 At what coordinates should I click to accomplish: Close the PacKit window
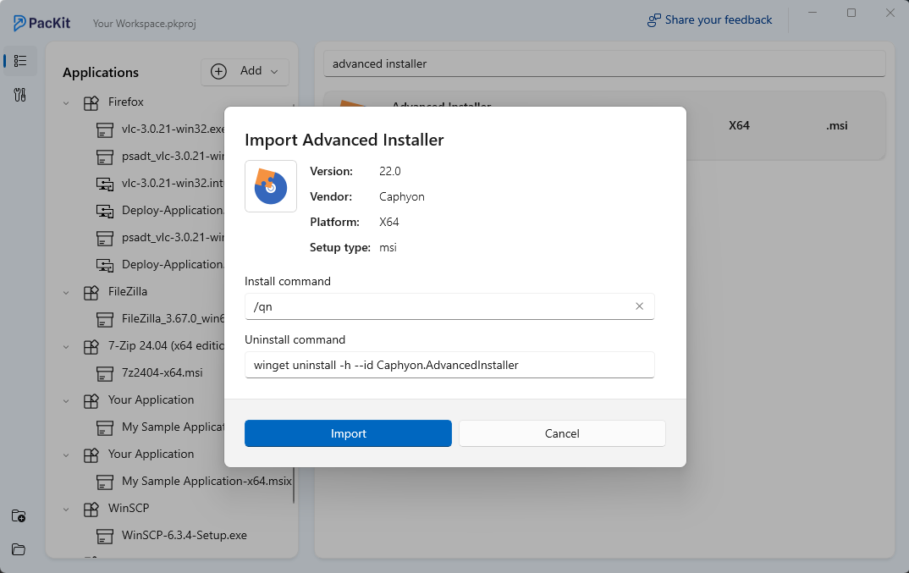coord(890,13)
